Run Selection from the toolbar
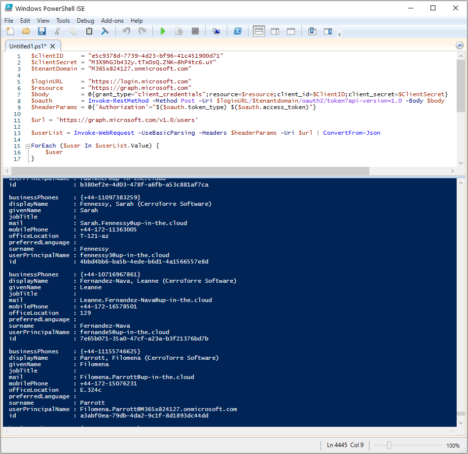This screenshot has width=468, height=454. [179, 31]
